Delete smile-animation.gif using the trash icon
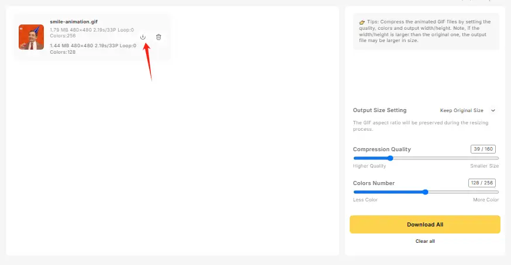The height and width of the screenshot is (265, 511). (x=158, y=37)
